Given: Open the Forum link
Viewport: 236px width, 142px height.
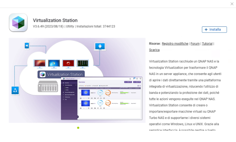Looking at the screenshot, I should (x=195, y=44).
